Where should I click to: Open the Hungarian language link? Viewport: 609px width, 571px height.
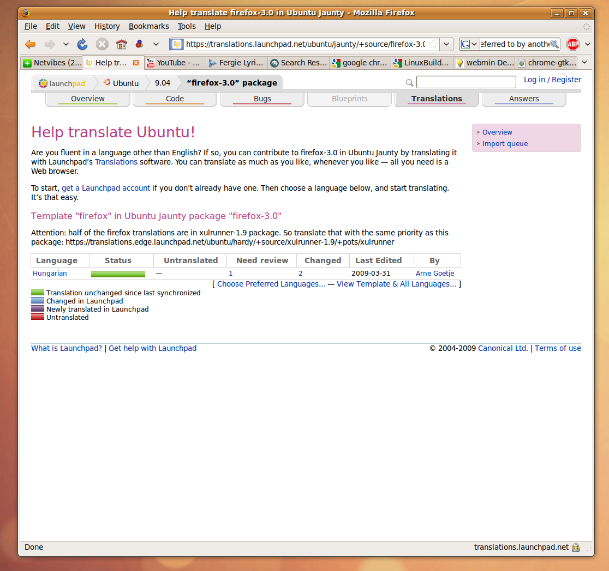pyautogui.click(x=50, y=274)
